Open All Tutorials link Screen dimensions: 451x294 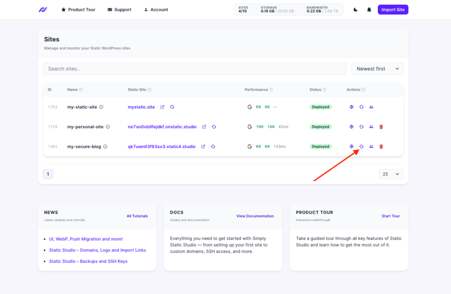pos(137,216)
